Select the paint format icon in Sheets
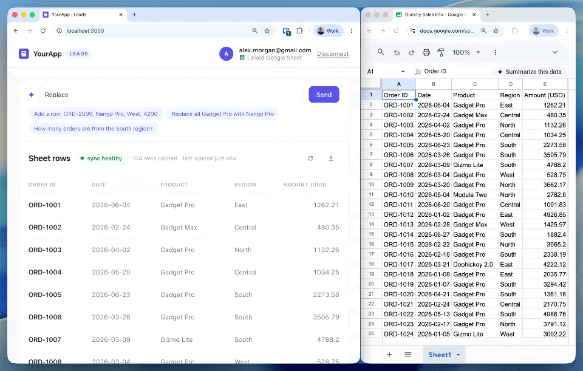This screenshot has width=583, height=371. tap(441, 52)
